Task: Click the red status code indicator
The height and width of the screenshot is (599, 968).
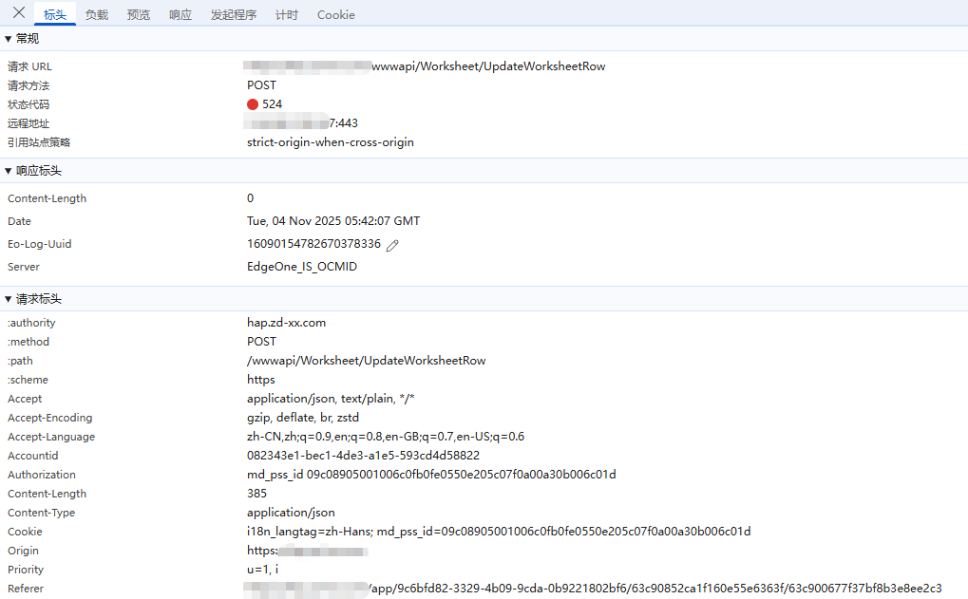Action: 253,104
